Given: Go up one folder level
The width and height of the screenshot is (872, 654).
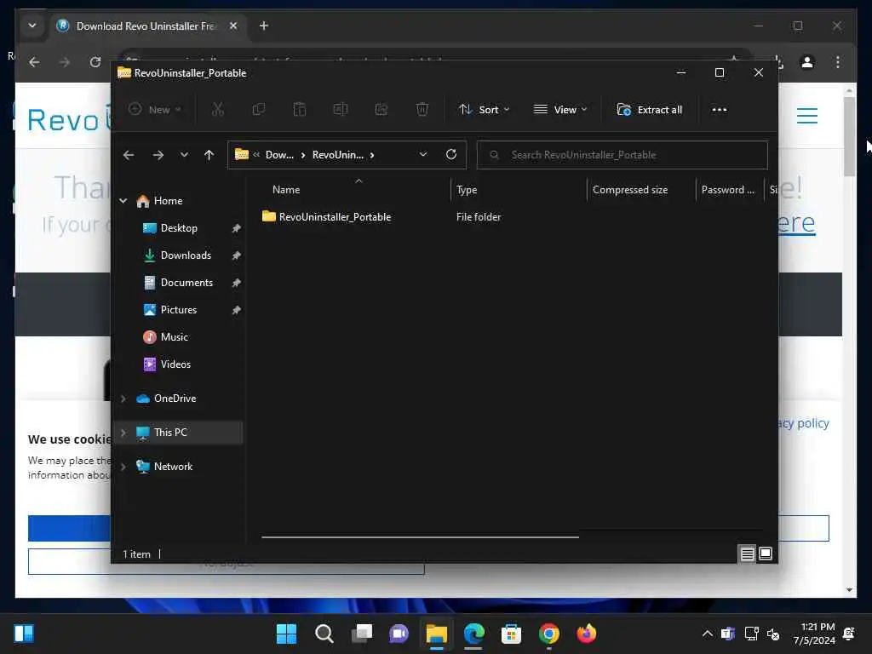Looking at the screenshot, I should 209,155.
